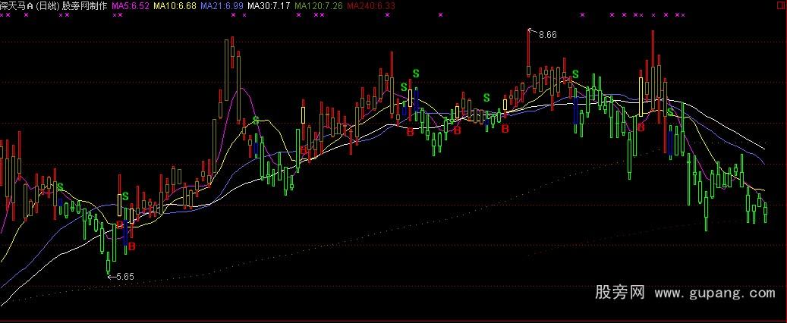Click the 股旁网制作 text in the header
The height and width of the screenshot is (323, 787).
point(87,6)
